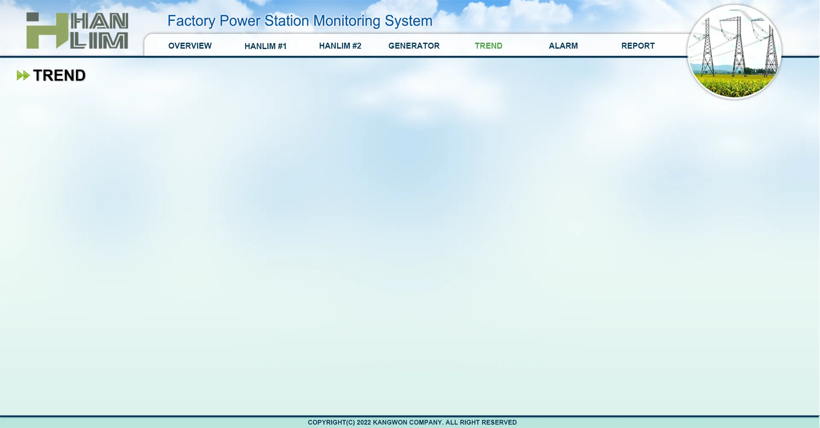
Task: Open the REPORT tab
Action: [x=638, y=46]
